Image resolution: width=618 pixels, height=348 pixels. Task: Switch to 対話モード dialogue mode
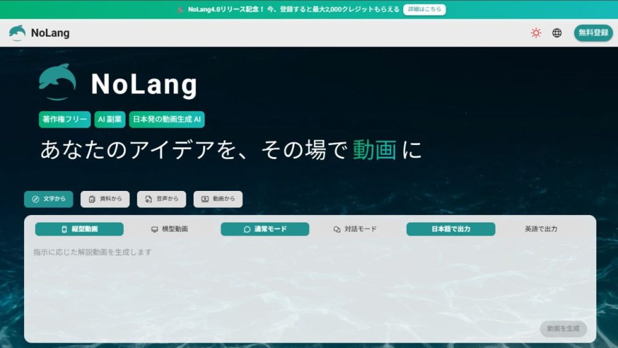[x=355, y=229]
